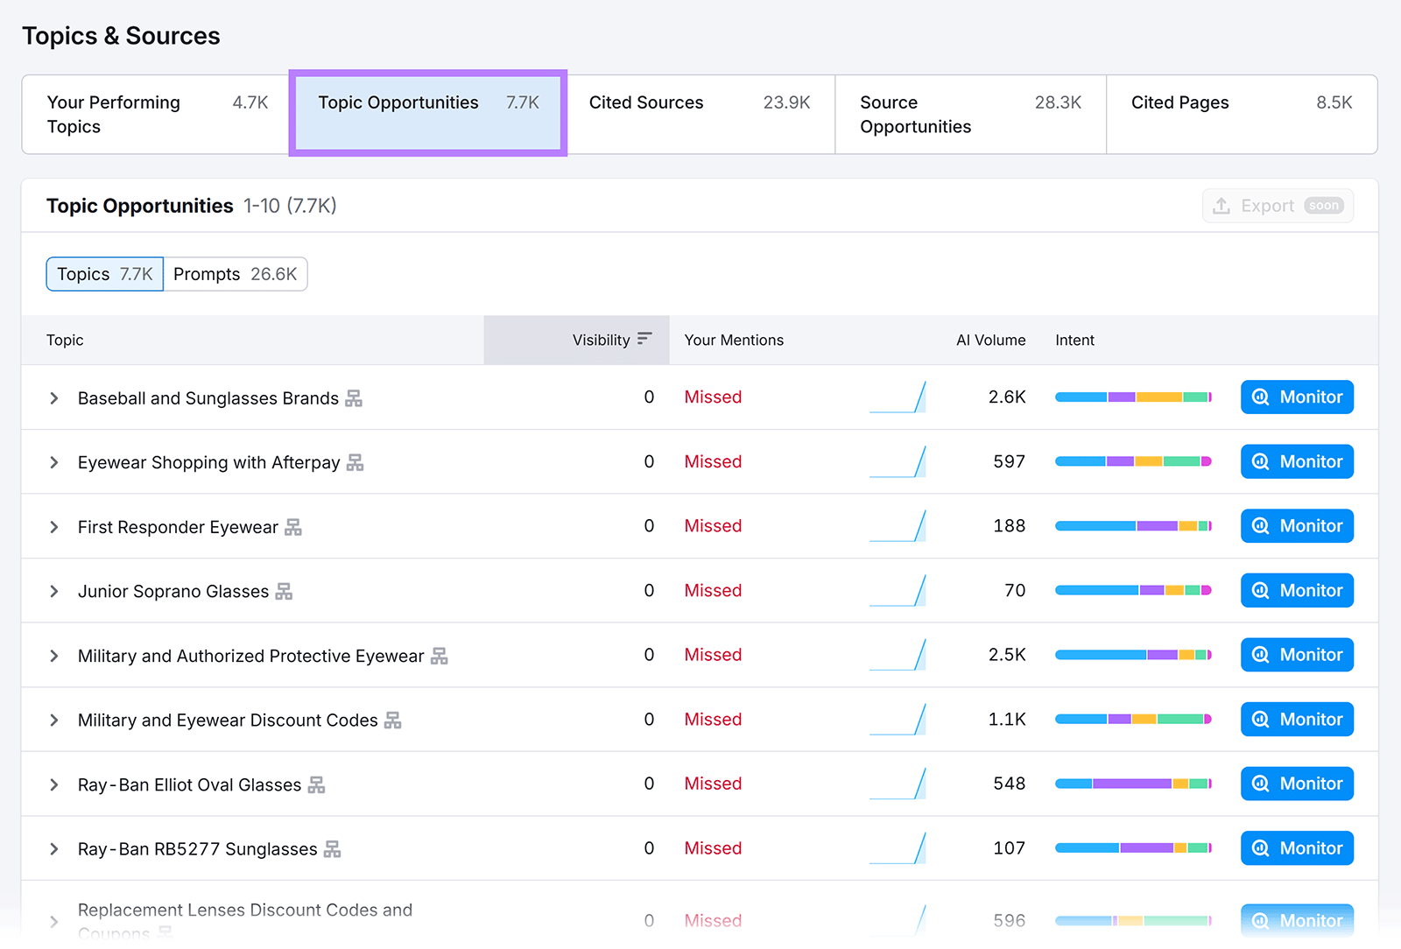Click the hierarchy icon beside Junior Soprano Glasses

[283, 591]
